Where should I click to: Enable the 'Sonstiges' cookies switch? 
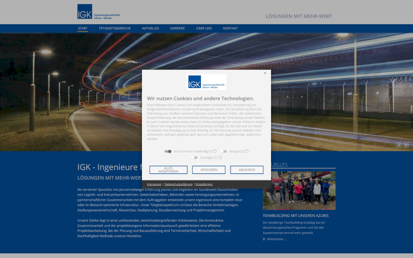pos(195,157)
